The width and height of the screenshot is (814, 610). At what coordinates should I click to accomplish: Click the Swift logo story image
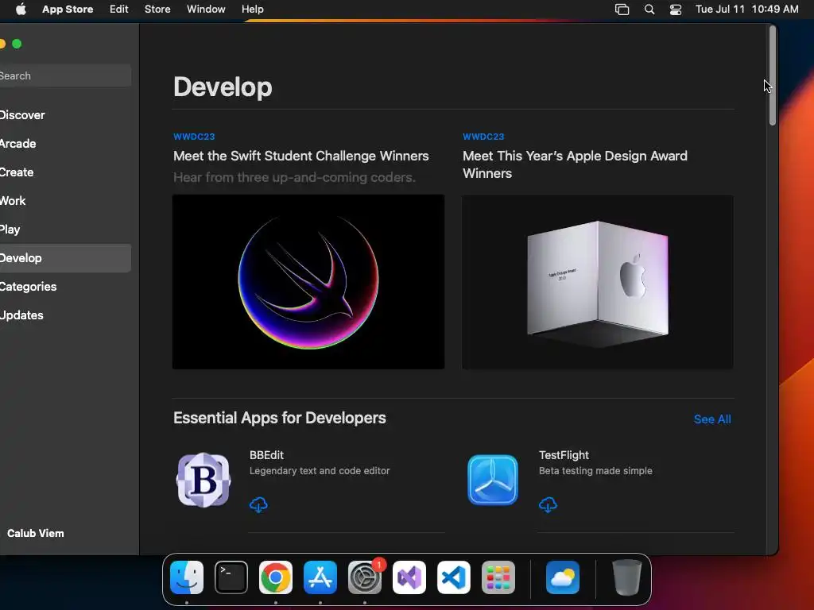308,282
